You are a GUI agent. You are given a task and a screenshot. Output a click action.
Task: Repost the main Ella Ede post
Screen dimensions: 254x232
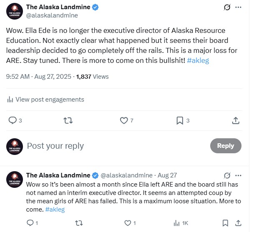click(68, 120)
